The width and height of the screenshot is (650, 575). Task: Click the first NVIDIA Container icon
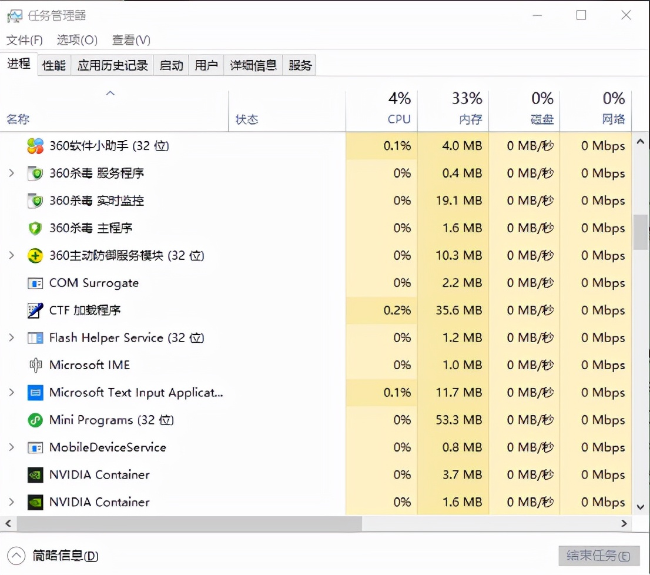35,474
